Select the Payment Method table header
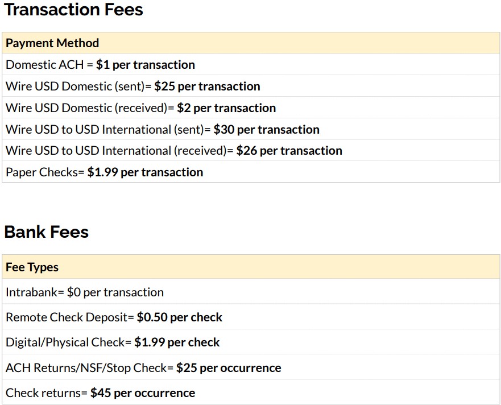Screen dimensions: 501x405 click(x=52, y=43)
